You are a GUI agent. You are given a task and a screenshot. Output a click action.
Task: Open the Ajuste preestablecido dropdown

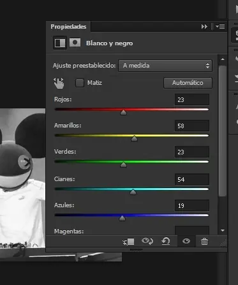point(165,66)
